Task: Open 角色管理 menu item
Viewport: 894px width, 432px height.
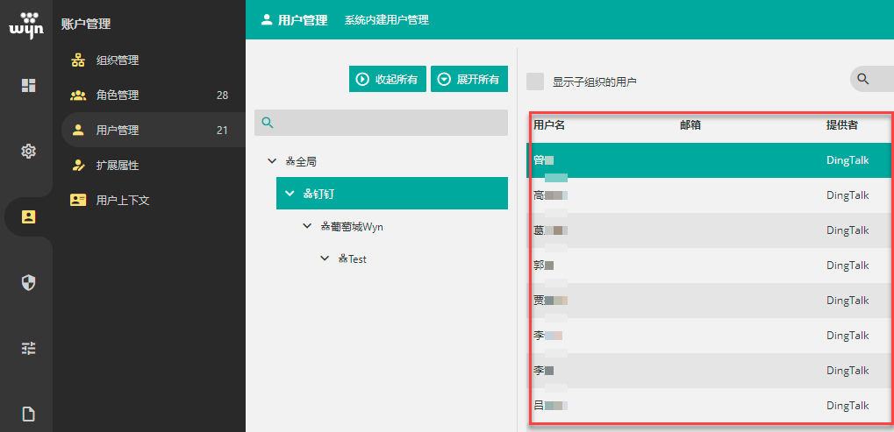Action: (118, 96)
